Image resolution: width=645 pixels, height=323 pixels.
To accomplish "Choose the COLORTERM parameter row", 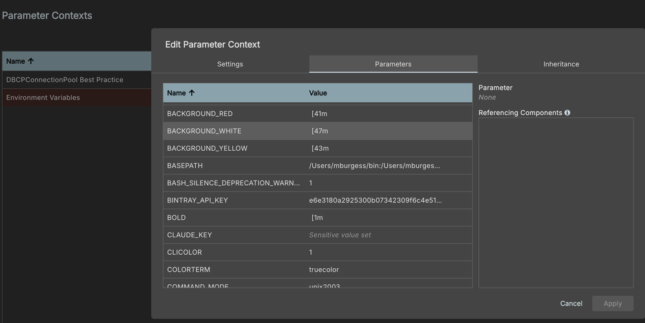I will click(x=189, y=270).
